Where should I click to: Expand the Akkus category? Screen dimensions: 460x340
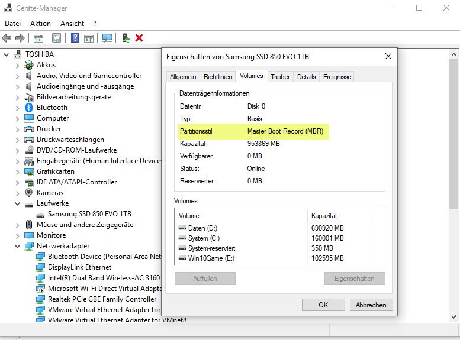tap(18, 65)
